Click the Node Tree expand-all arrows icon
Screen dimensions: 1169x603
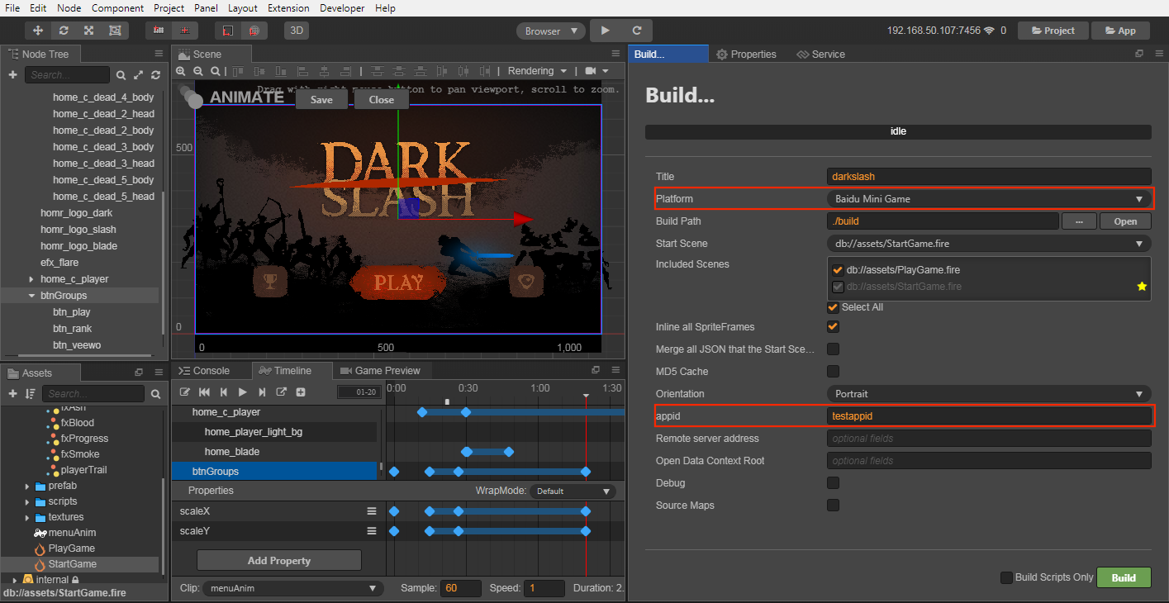pyautogui.click(x=138, y=75)
